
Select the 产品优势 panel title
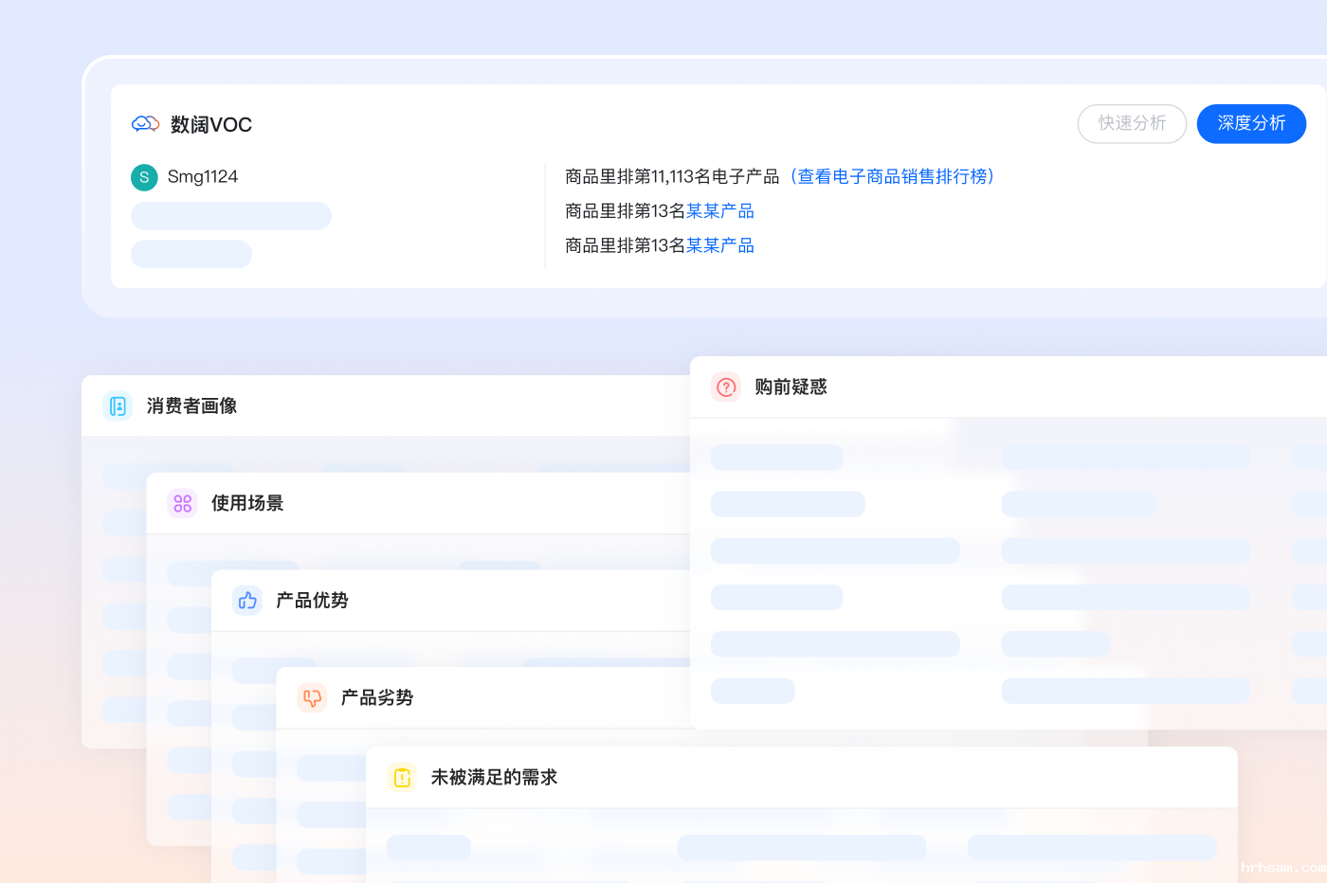click(312, 601)
